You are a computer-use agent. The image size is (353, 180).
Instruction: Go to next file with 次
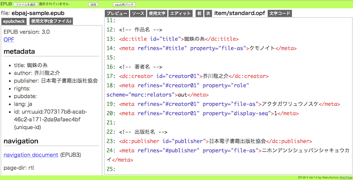coord(208,14)
